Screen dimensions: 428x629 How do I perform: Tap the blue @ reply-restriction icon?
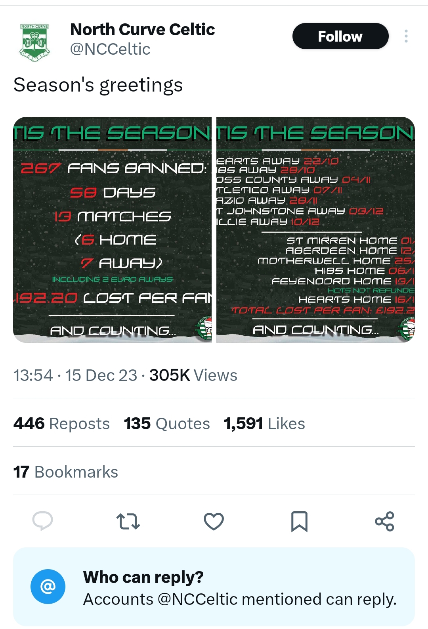pos(48,587)
